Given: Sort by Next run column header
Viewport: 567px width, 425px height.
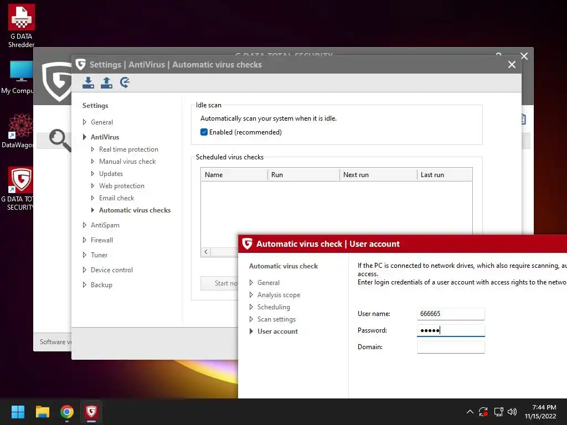Looking at the screenshot, I should [x=378, y=175].
